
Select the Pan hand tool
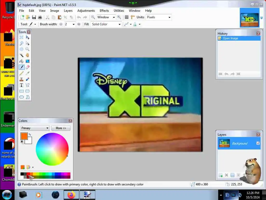click(28, 55)
